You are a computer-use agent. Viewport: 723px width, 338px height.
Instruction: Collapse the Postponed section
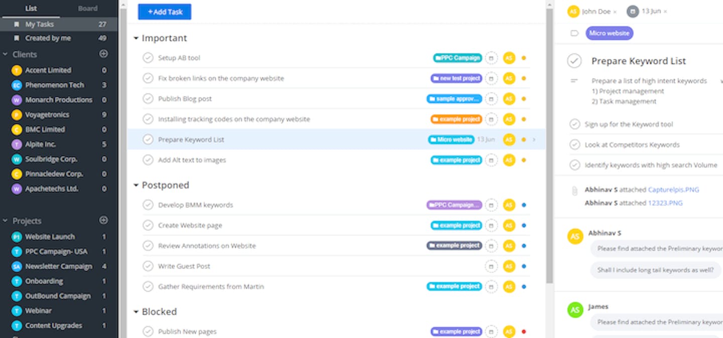point(136,186)
